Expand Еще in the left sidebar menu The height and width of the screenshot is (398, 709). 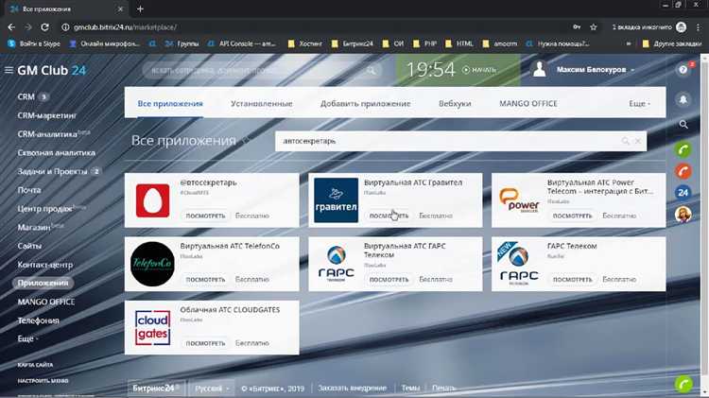[x=27, y=338]
